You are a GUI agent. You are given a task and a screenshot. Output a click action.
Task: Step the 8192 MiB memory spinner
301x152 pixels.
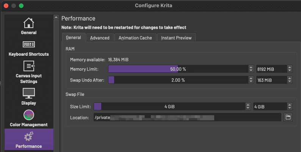(290, 69)
